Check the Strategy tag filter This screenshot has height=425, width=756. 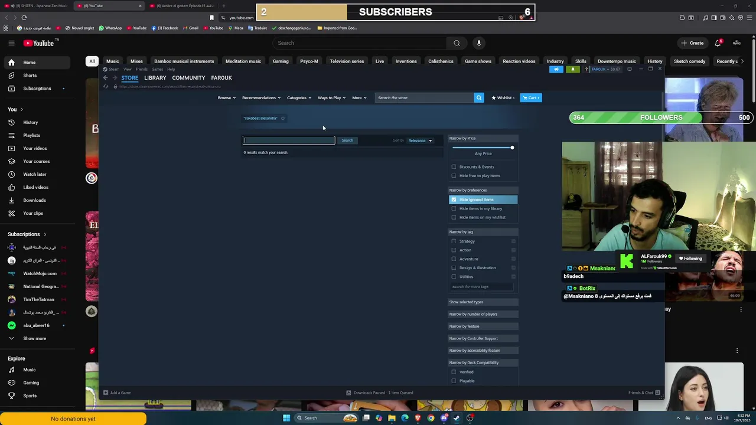pyautogui.click(x=454, y=241)
